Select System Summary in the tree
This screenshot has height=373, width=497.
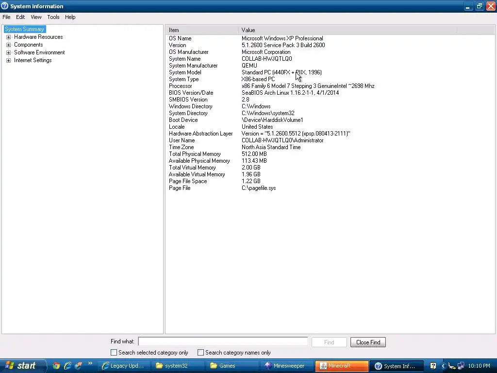click(24, 29)
